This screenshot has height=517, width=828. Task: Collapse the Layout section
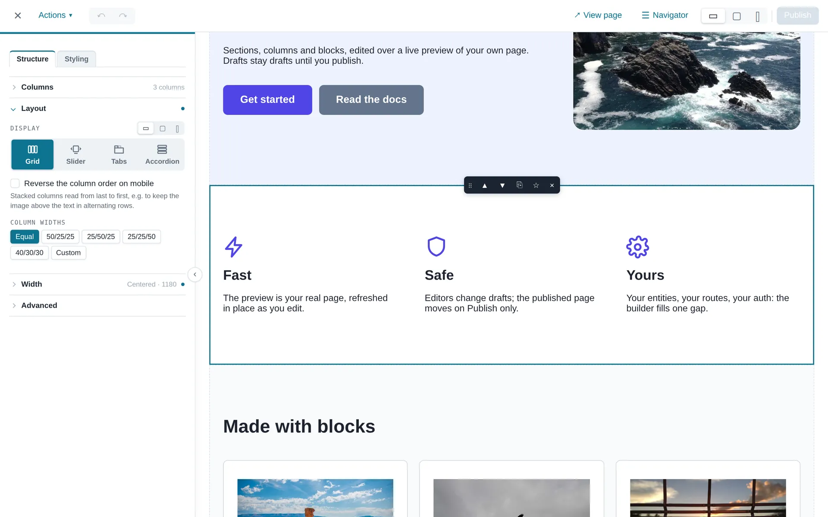(x=97, y=109)
